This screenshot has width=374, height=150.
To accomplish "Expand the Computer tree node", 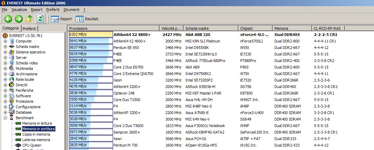I will [x=5, y=41].
